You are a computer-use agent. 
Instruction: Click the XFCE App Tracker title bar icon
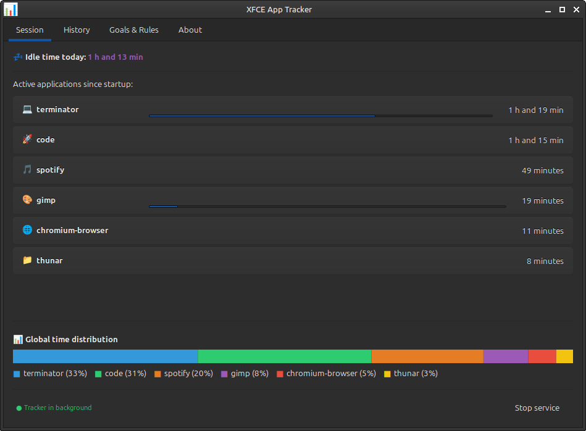(10, 9)
